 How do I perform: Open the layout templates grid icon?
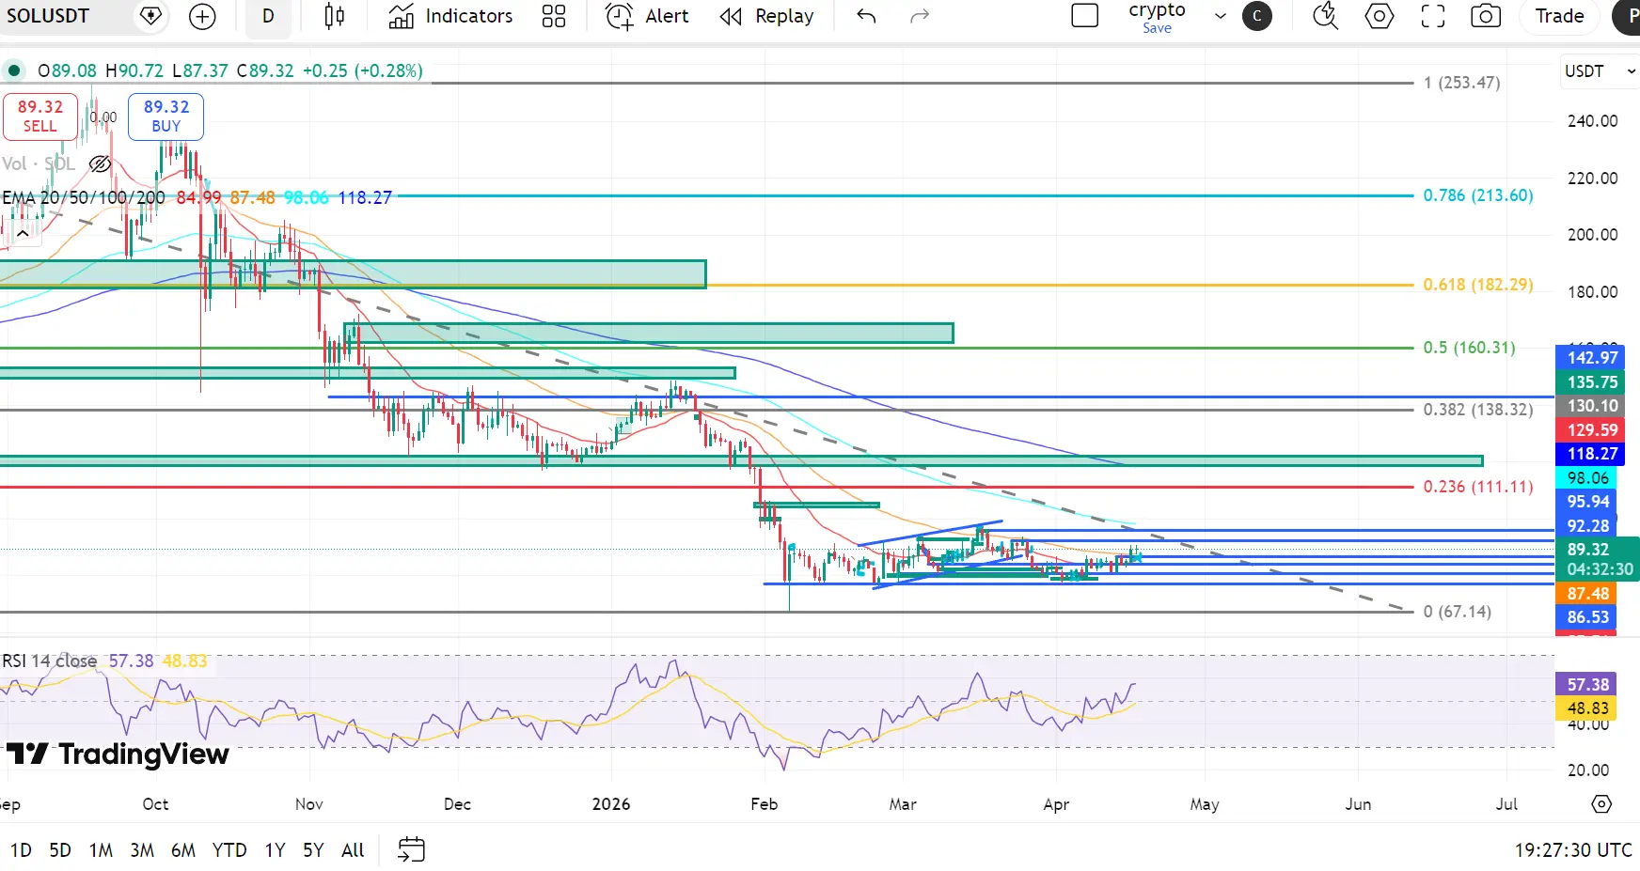click(554, 16)
